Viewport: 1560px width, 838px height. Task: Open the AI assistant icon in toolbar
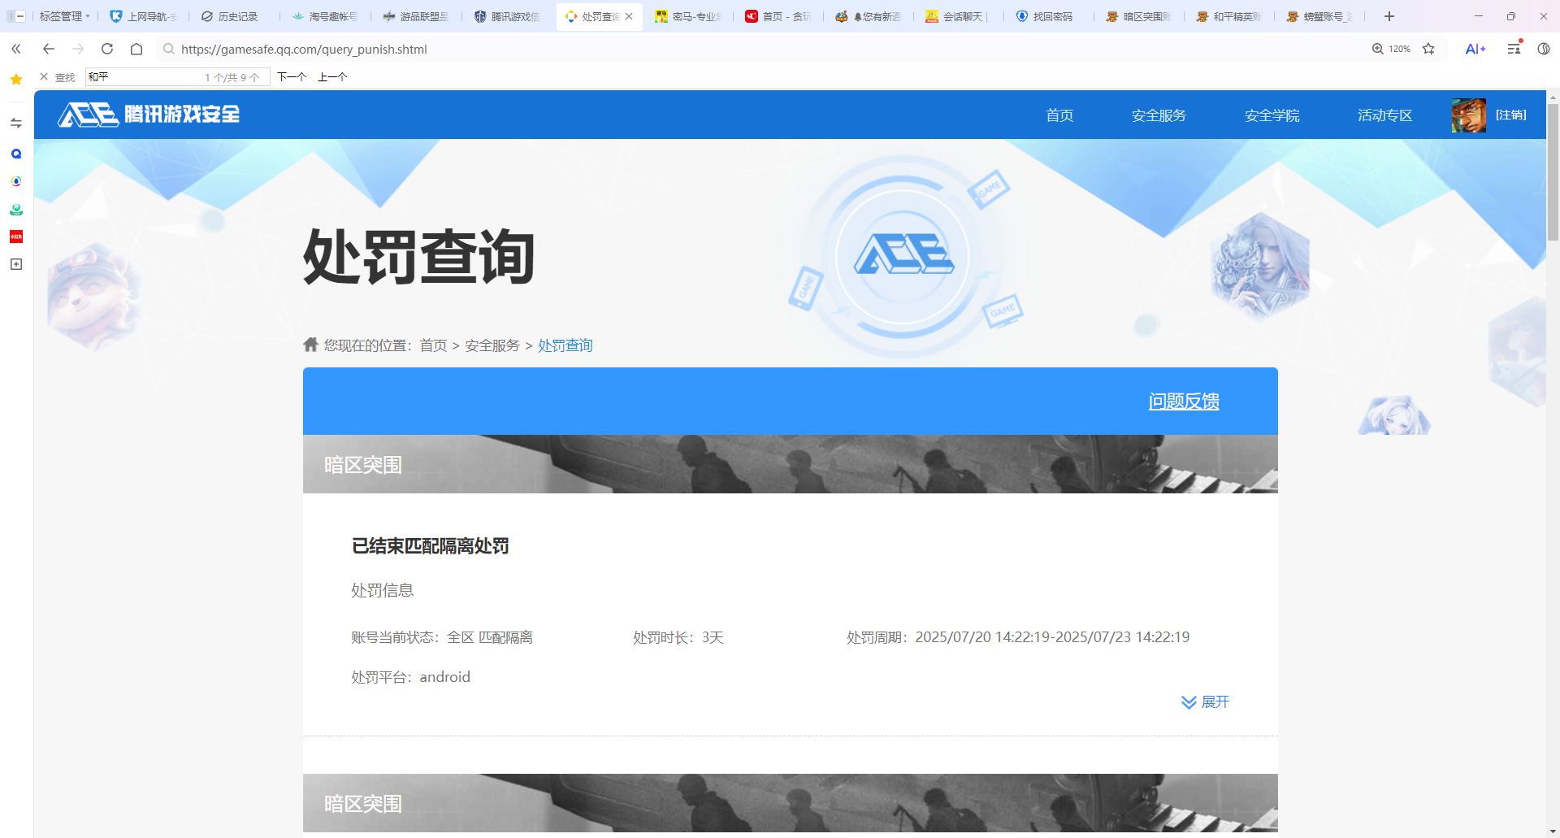coord(1475,49)
